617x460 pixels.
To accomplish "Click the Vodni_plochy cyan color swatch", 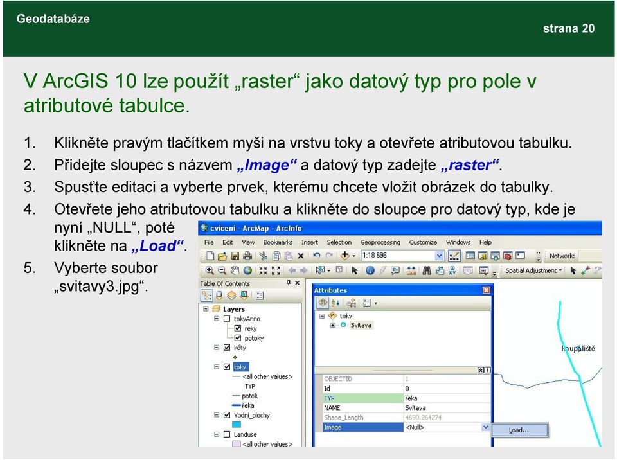I will 236,425.
